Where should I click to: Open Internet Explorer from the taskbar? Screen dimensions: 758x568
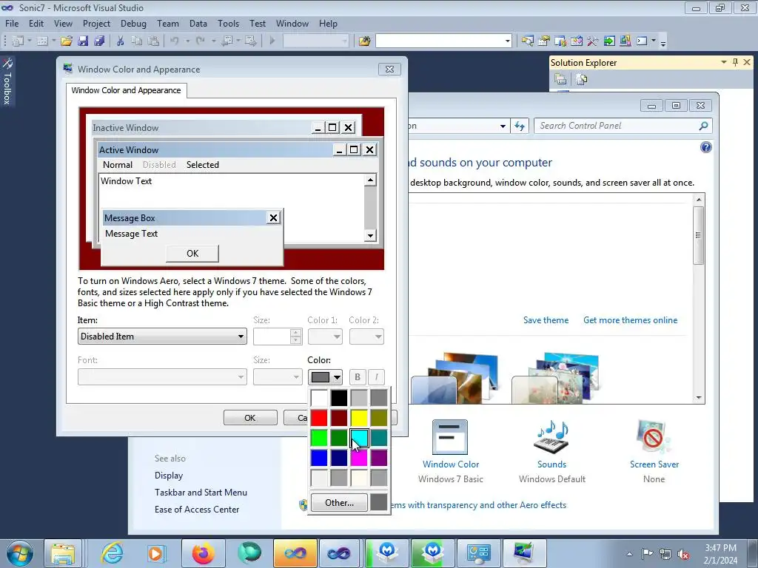click(112, 553)
